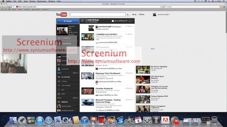Open Keynote podium icon in the Dock
Image resolution: width=227 pixels, height=127 pixels.
(x=94, y=120)
